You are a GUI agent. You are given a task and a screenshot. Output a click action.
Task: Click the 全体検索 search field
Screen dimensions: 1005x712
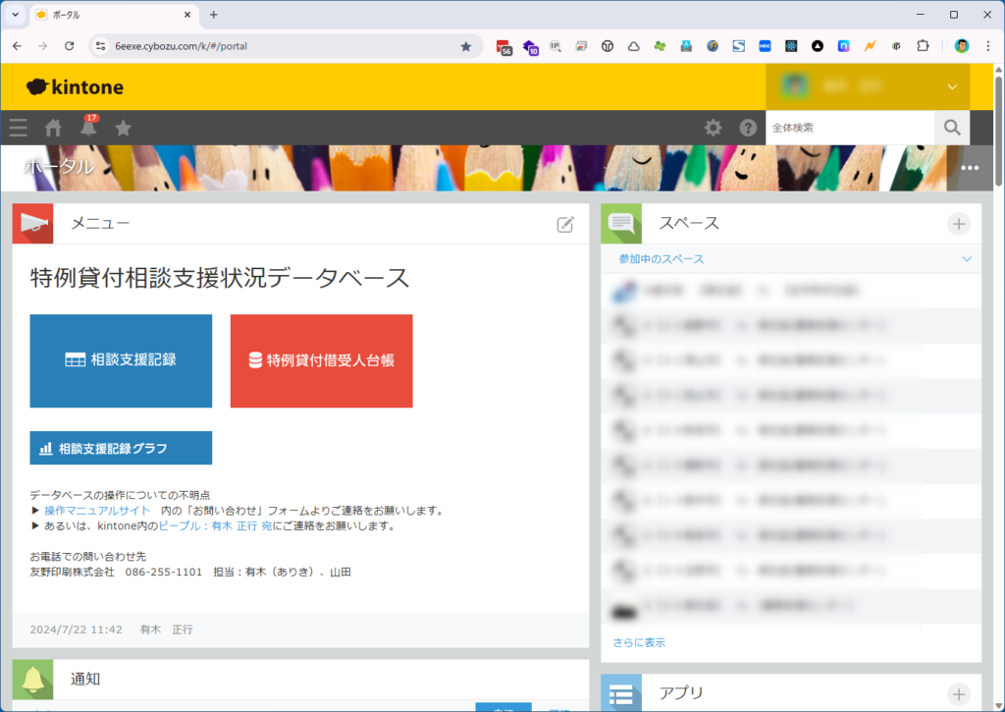pyautogui.click(x=849, y=128)
